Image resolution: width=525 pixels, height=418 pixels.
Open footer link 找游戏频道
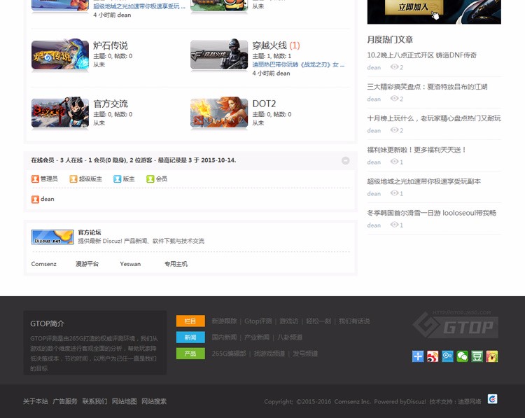tap(269, 354)
